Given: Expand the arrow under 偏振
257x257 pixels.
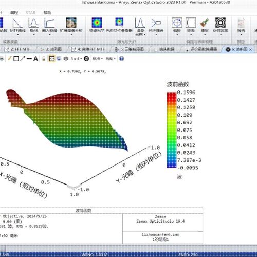Looking at the screenshot, I should (177, 35).
